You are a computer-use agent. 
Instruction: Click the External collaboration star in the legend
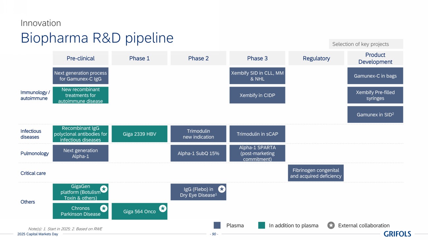[331, 225]
